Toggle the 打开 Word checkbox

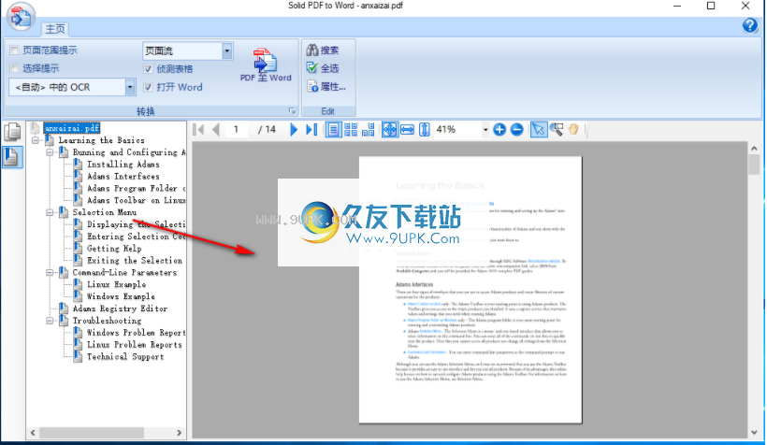148,87
